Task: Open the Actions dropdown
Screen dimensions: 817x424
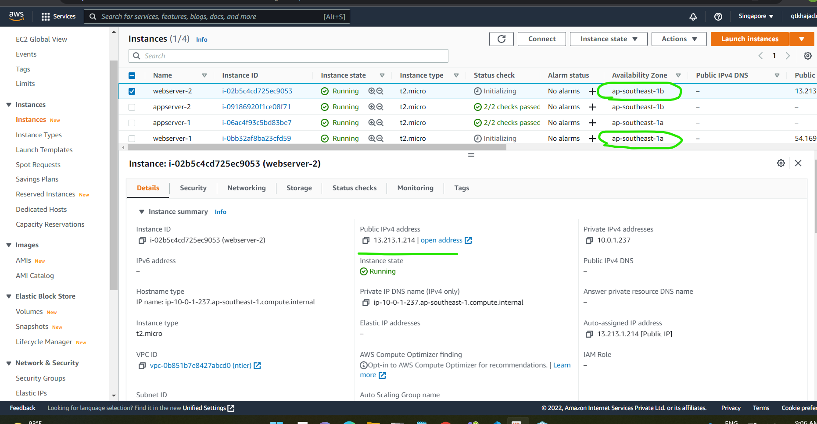Action: point(679,39)
